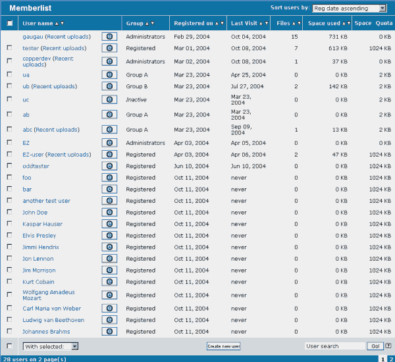Toggle the select-all checkbox in table header
This screenshot has height=362, width=395.
(x=9, y=23)
